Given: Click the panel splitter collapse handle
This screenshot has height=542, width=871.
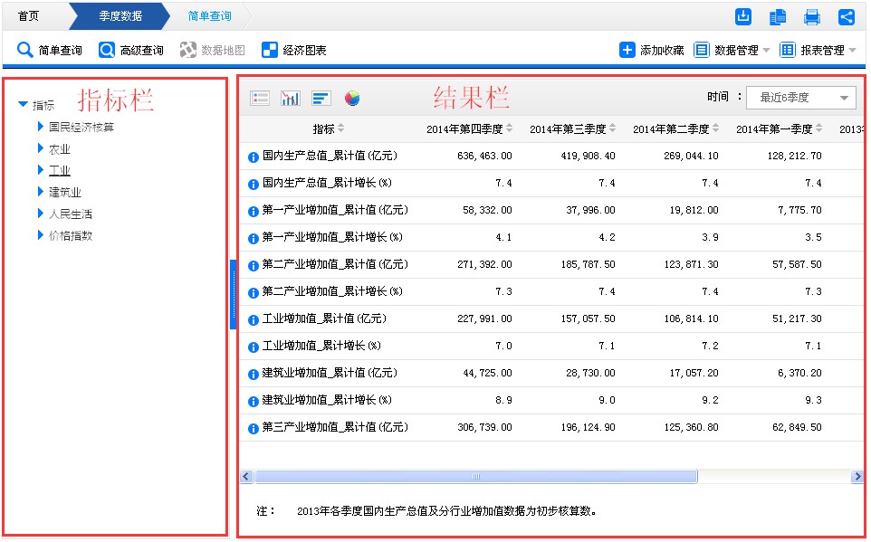Looking at the screenshot, I should click(x=234, y=294).
